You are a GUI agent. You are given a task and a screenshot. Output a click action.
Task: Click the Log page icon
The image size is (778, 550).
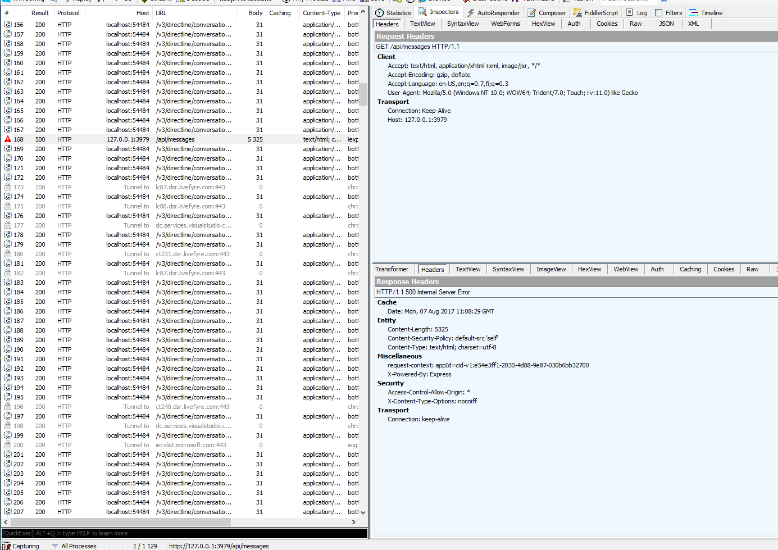(629, 12)
